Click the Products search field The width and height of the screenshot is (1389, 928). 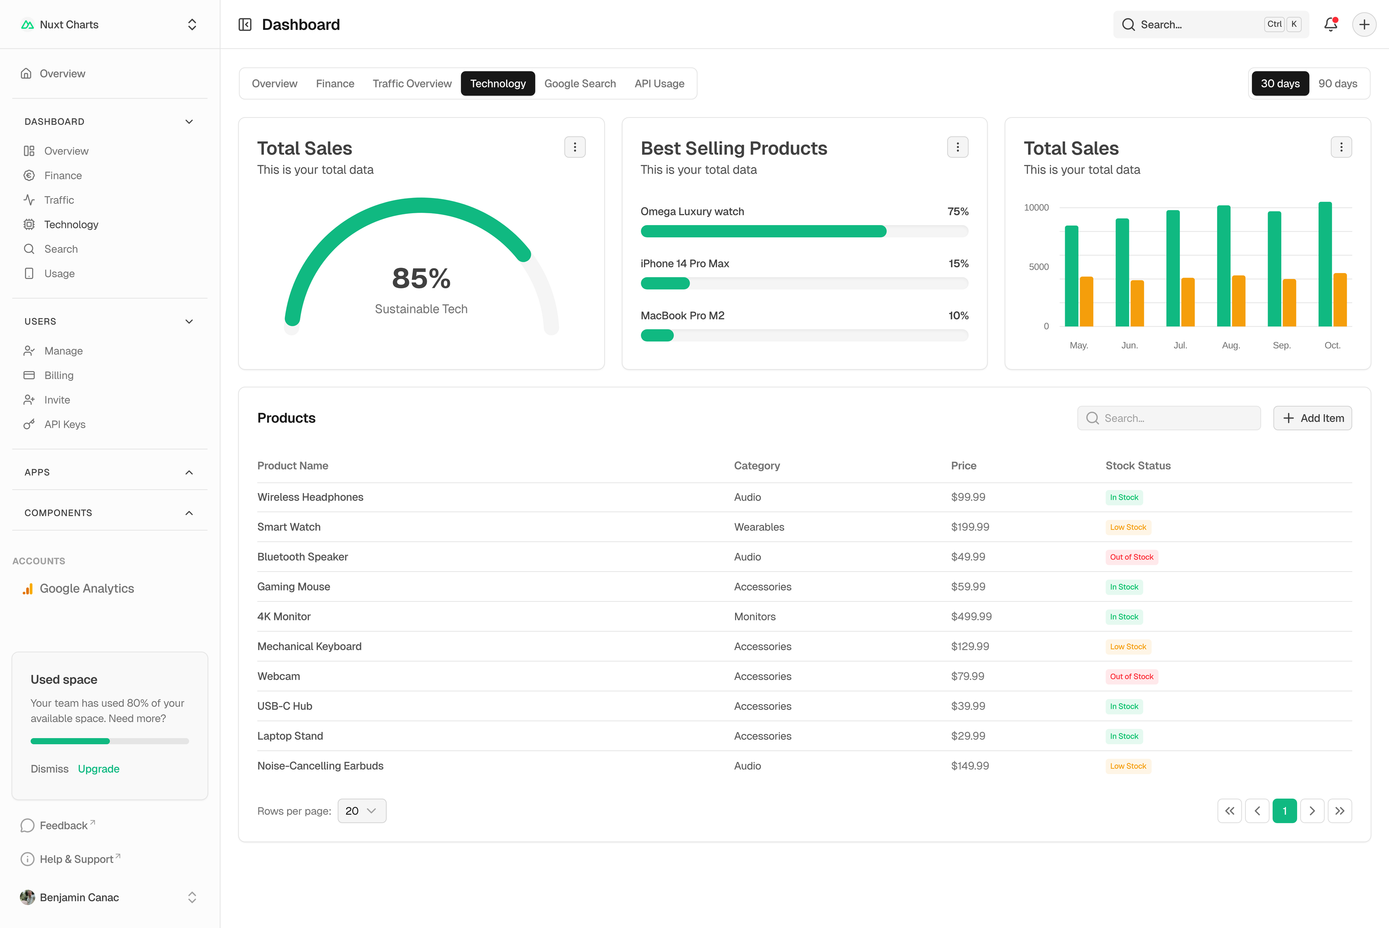1169,418
